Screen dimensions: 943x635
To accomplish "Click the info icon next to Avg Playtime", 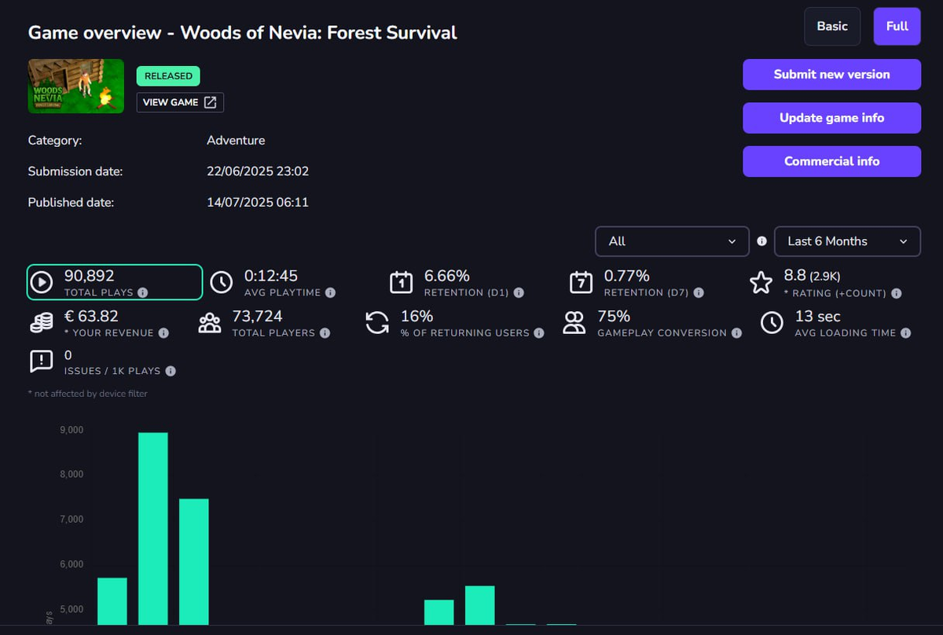I will coord(330,292).
